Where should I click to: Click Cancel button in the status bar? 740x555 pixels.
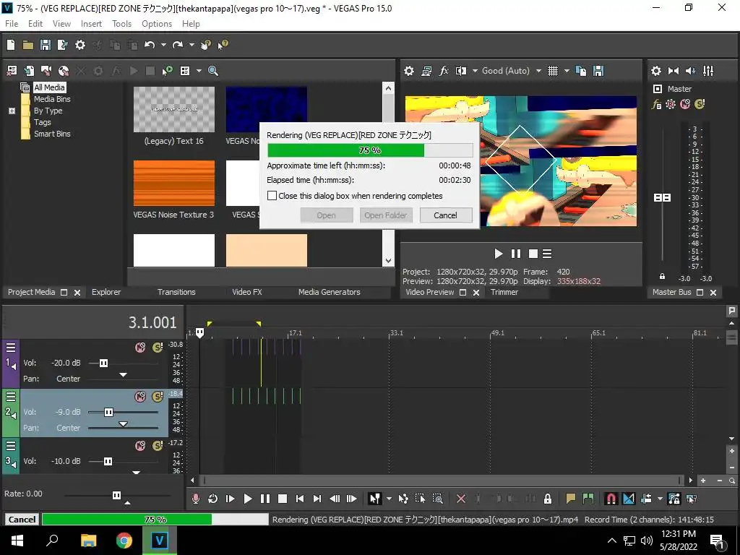pyautogui.click(x=22, y=519)
